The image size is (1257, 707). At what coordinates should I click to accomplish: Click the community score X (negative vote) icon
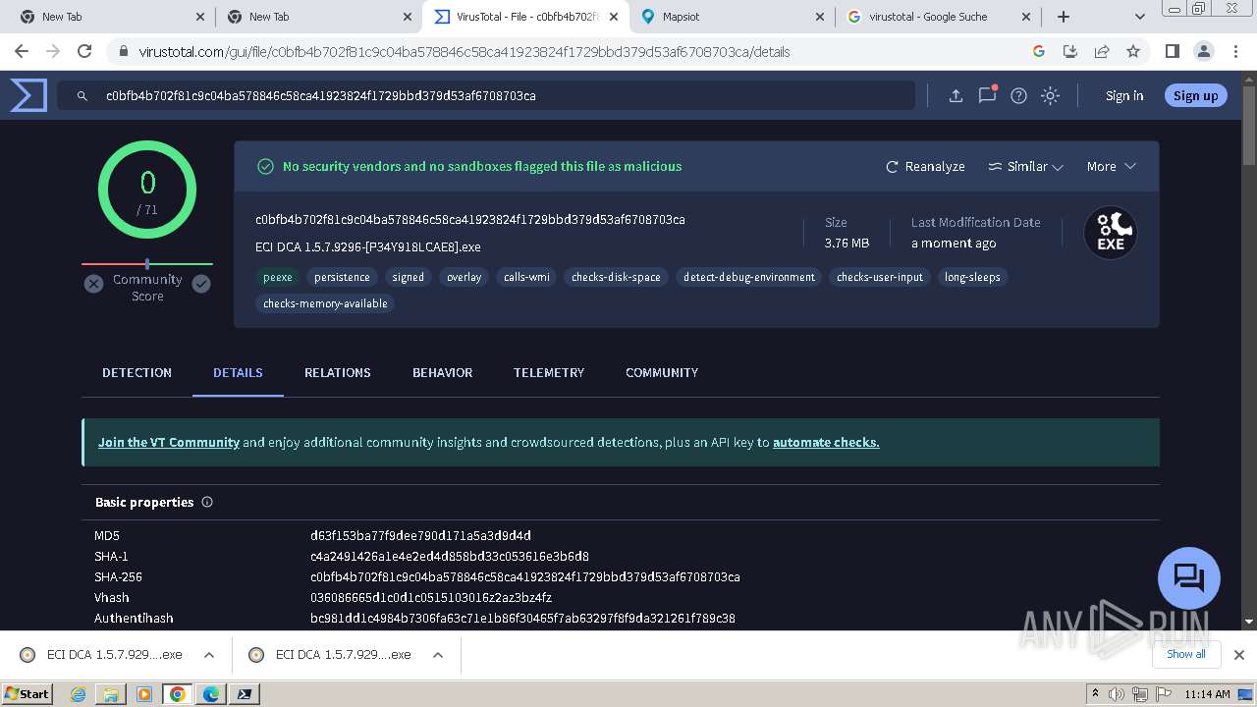coord(93,284)
